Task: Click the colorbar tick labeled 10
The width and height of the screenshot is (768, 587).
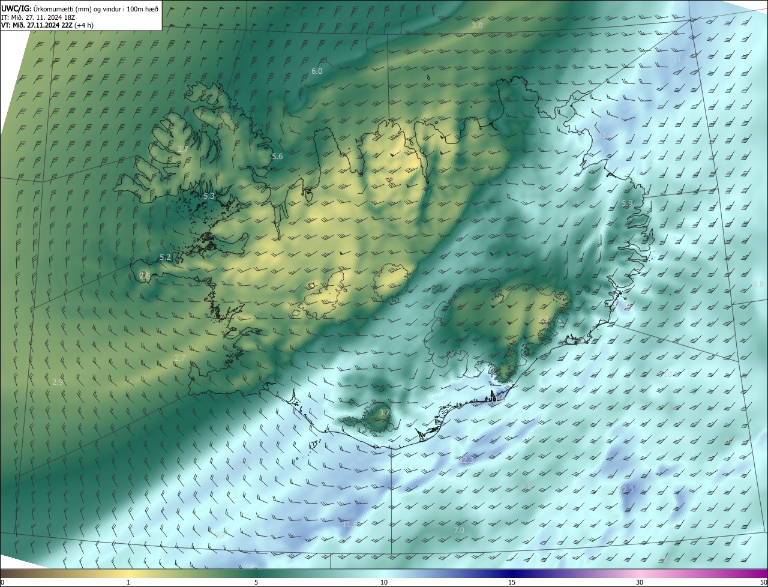Action: tap(384, 582)
